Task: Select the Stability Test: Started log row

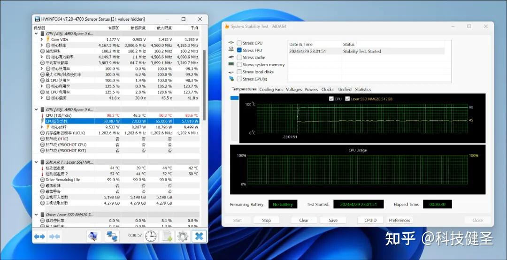Action: click(x=366, y=51)
